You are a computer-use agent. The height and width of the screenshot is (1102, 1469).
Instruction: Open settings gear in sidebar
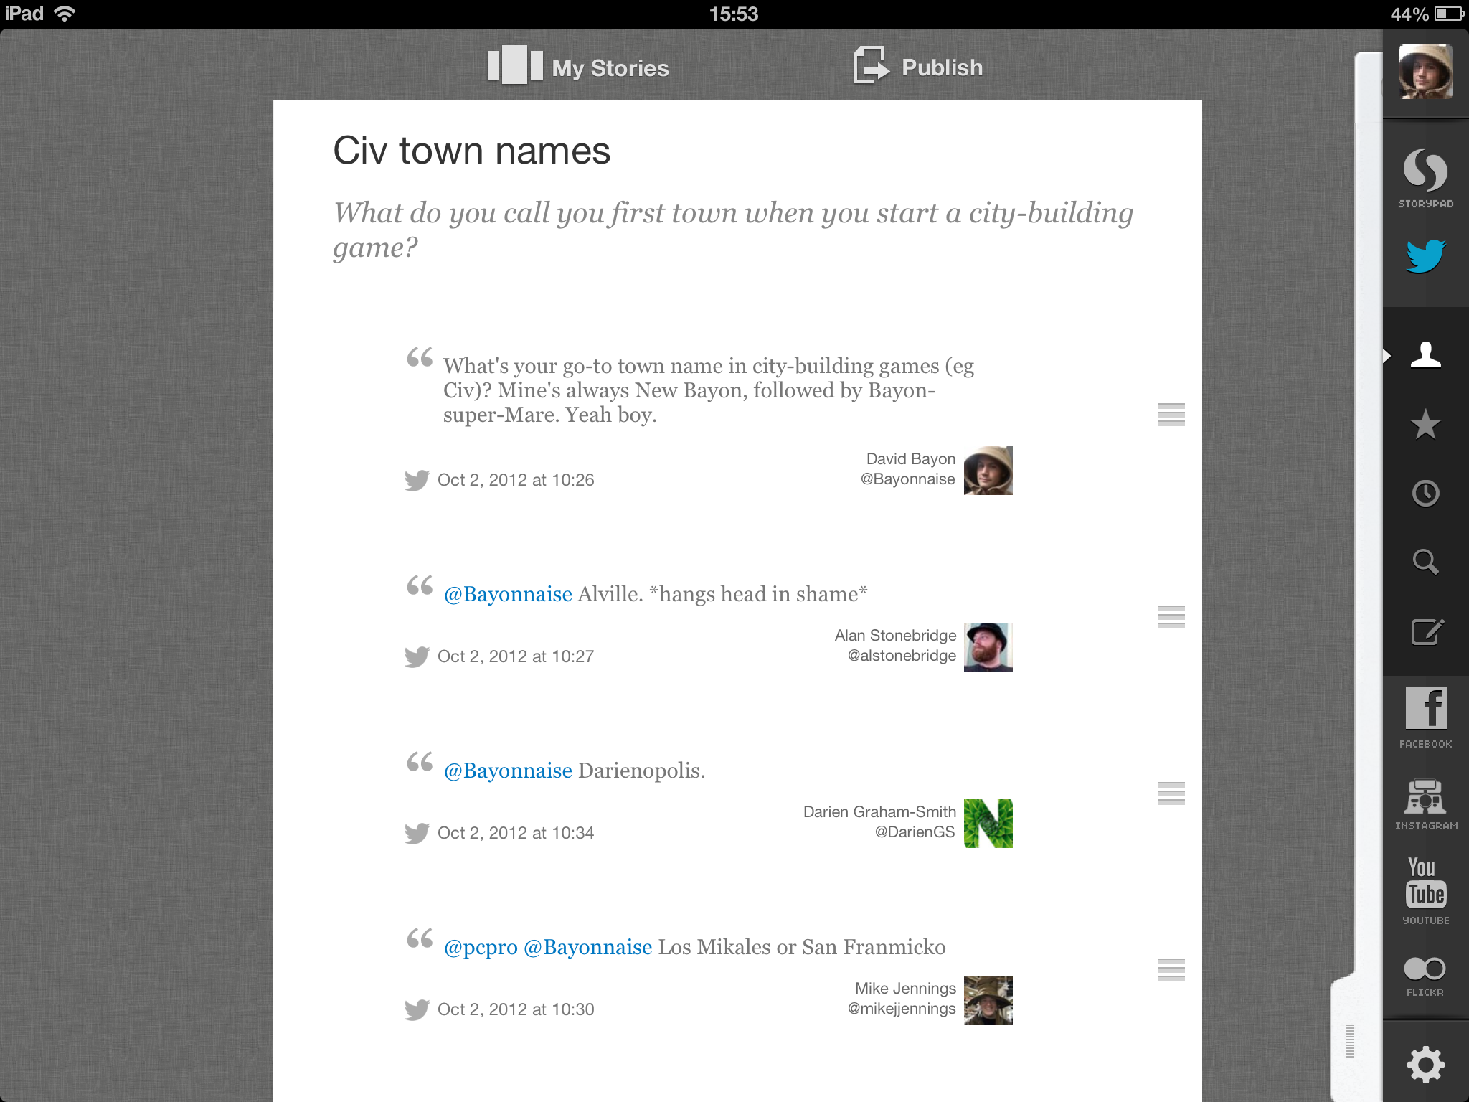click(x=1425, y=1064)
